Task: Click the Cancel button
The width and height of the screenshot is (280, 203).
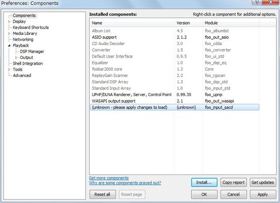Action: click(x=233, y=194)
